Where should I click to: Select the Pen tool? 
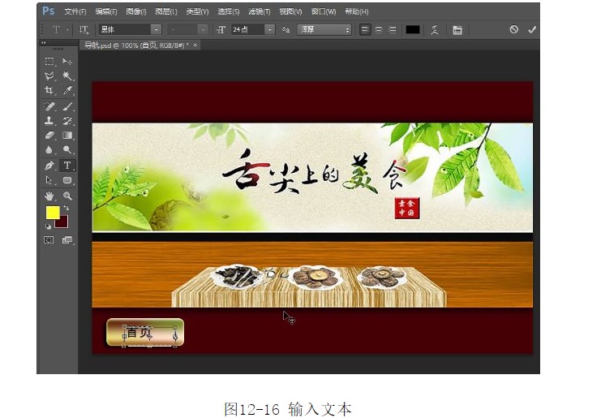[49, 166]
